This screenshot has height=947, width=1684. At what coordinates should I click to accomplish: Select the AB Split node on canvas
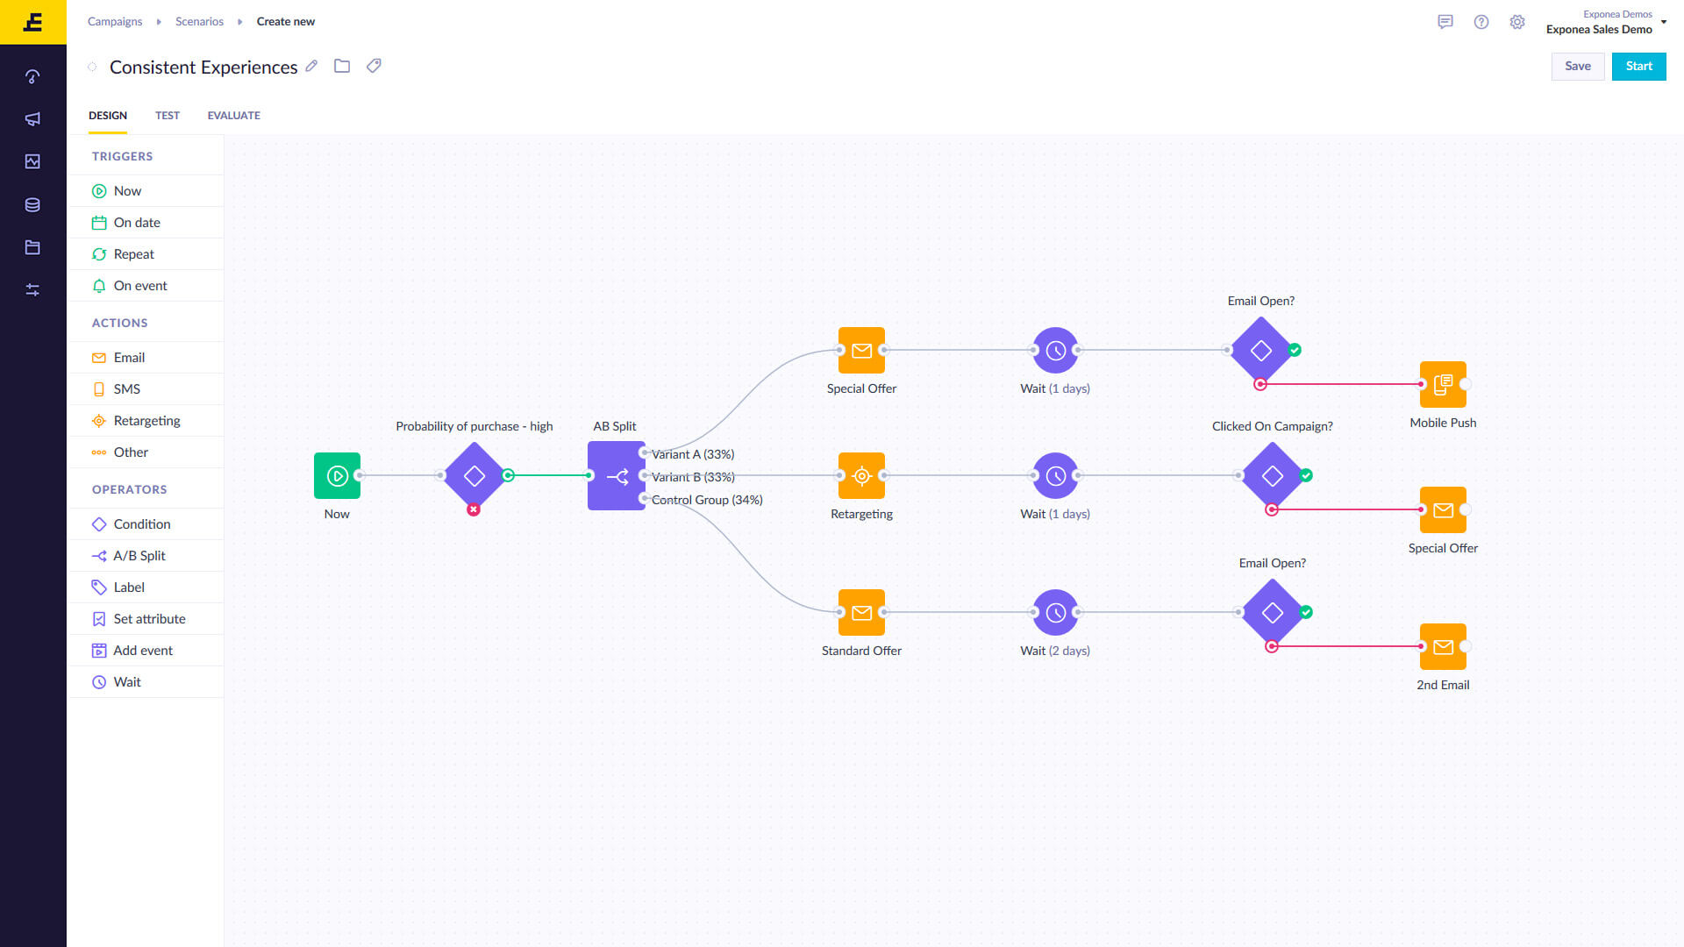[616, 475]
